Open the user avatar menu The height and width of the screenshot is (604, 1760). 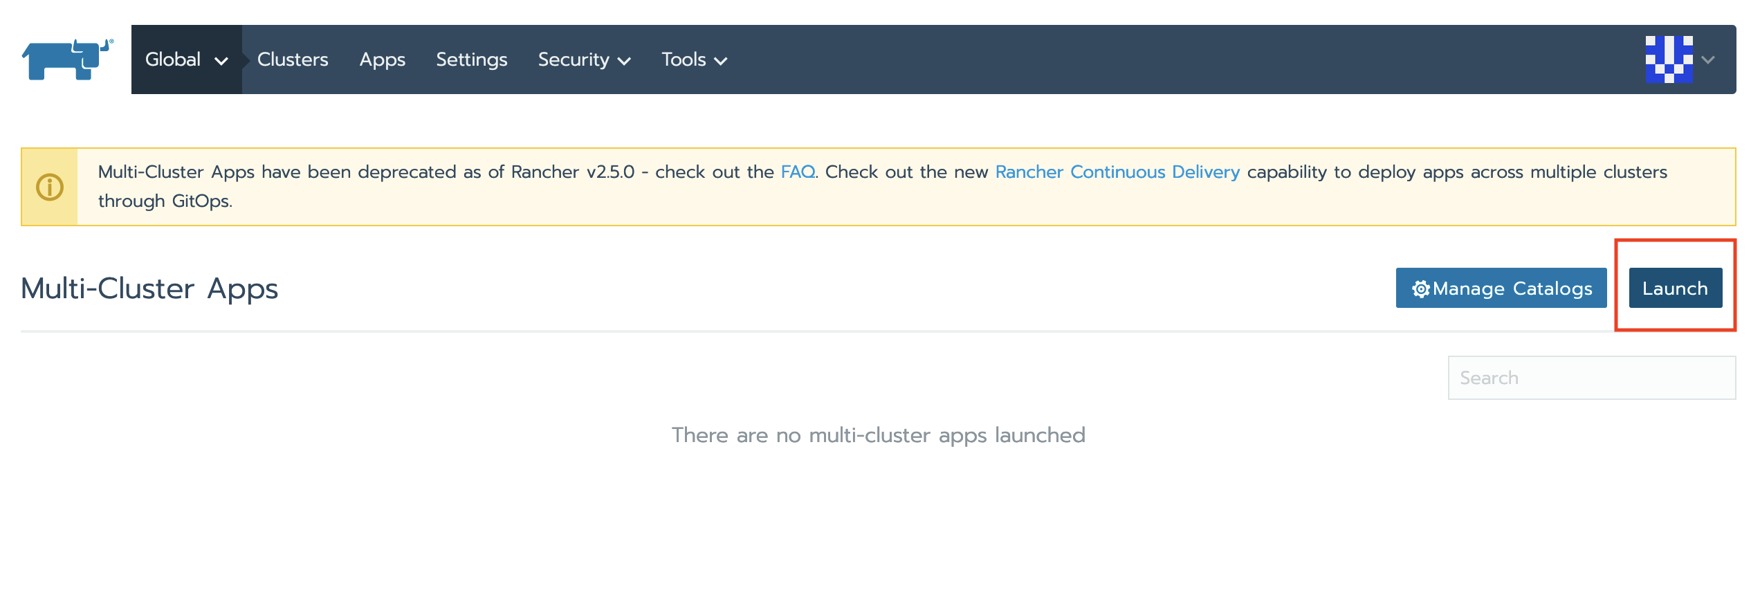(1669, 60)
